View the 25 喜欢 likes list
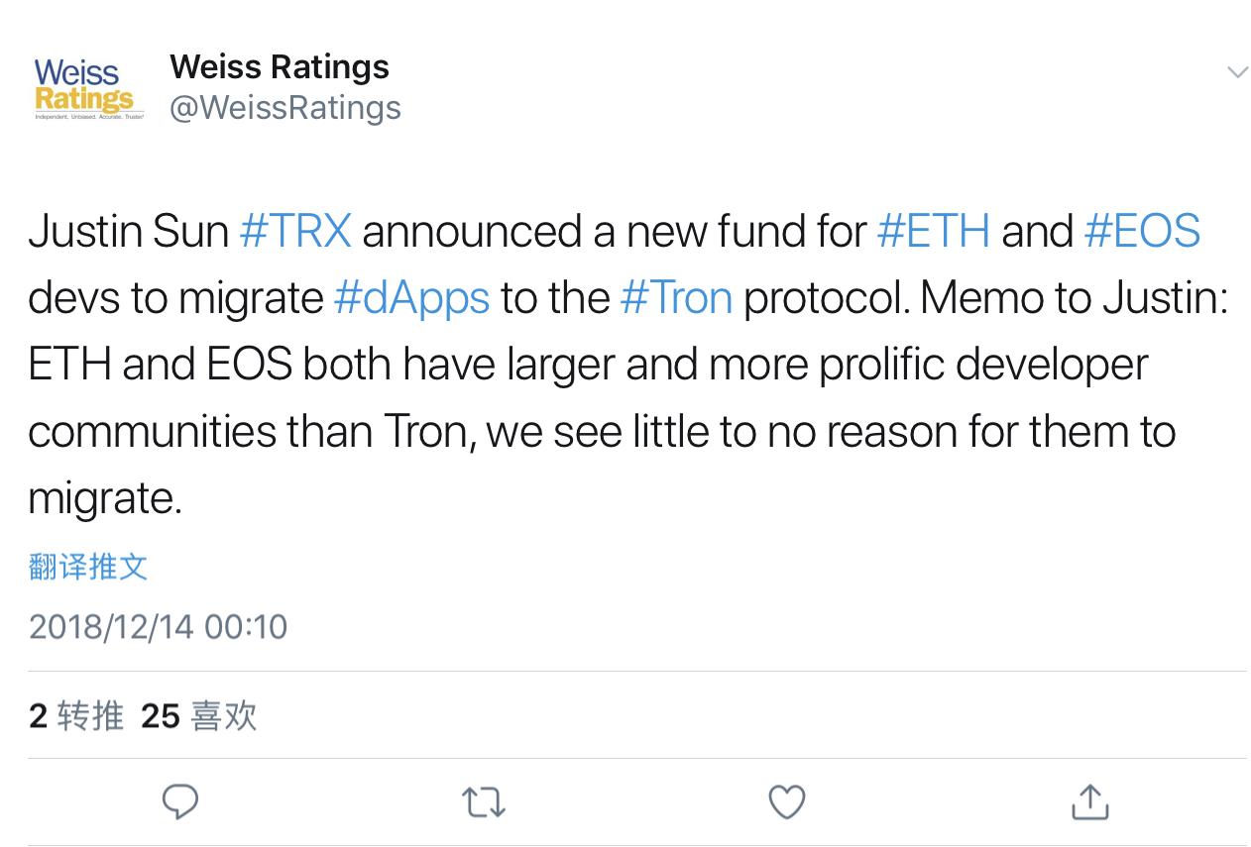 tap(199, 715)
